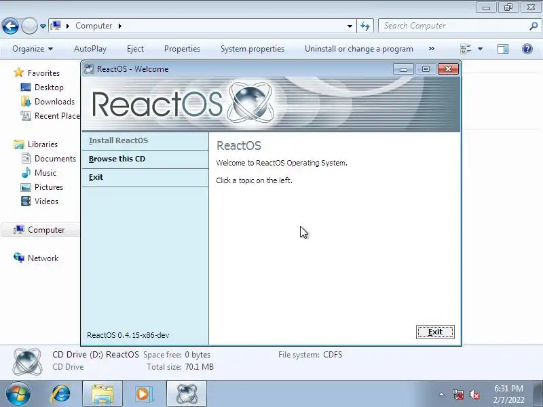Open the view options dropdown arrow
Image resolution: width=543 pixels, height=407 pixels.
click(481, 49)
